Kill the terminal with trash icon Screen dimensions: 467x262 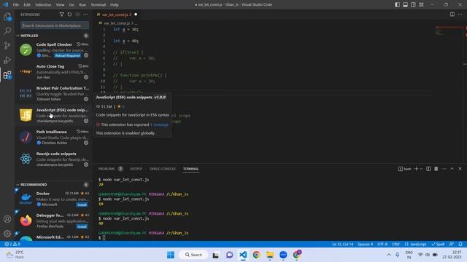click(x=436, y=169)
